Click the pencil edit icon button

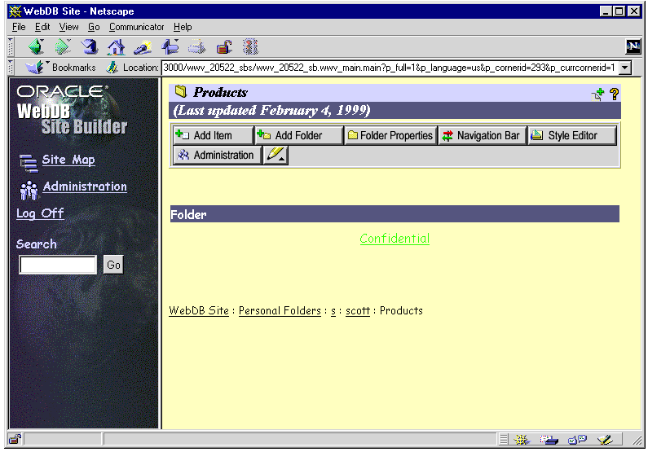[x=276, y=155]
